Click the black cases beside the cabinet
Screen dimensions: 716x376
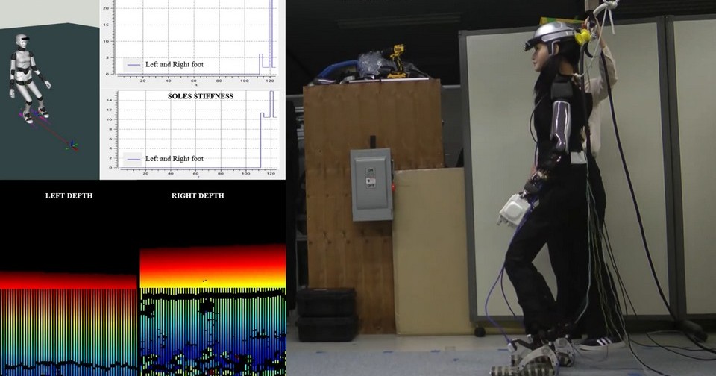coord(326,314)
